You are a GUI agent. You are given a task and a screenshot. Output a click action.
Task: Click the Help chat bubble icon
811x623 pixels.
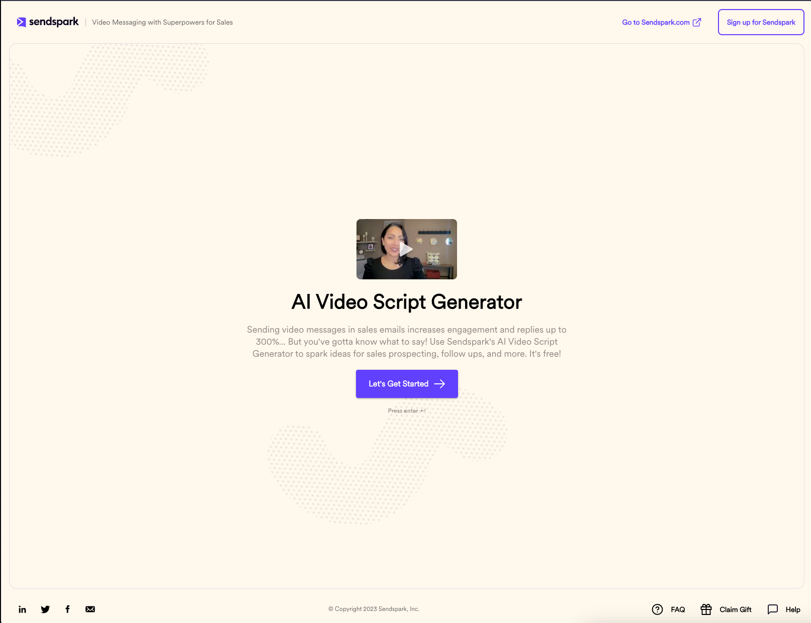[x=773, y=609]
